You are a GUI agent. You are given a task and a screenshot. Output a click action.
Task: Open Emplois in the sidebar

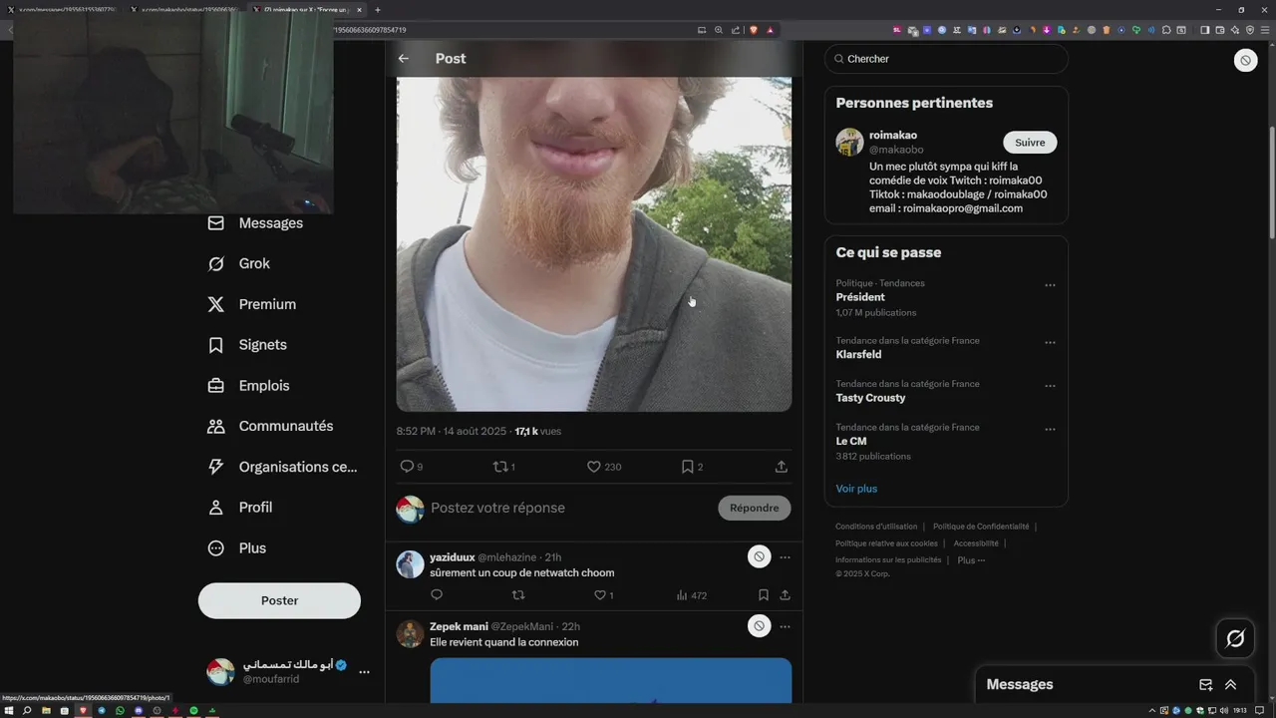(248, 386)
